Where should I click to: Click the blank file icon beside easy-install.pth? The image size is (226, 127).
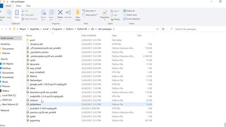tap(28, 72)
